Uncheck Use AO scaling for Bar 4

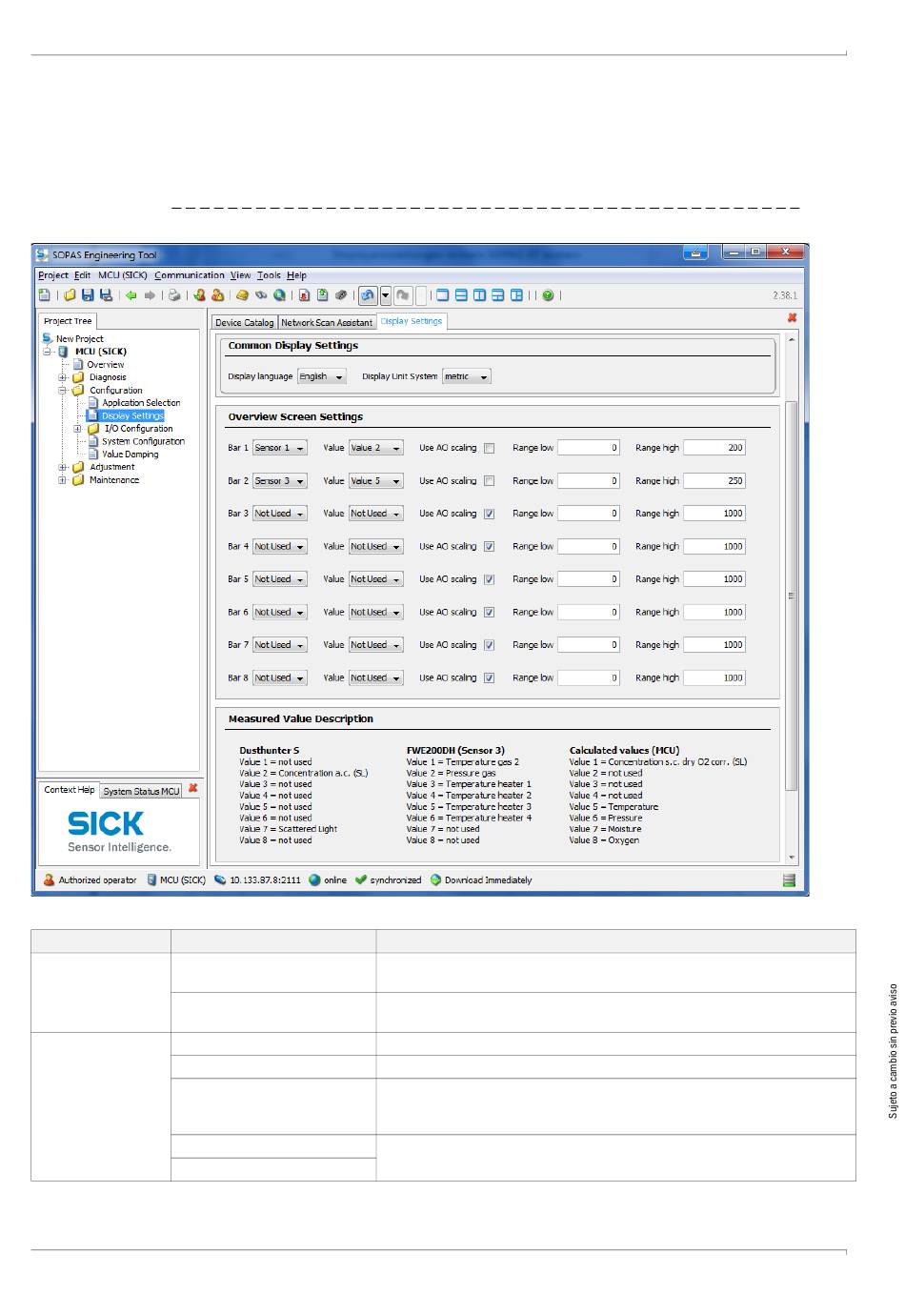[489, 547]
